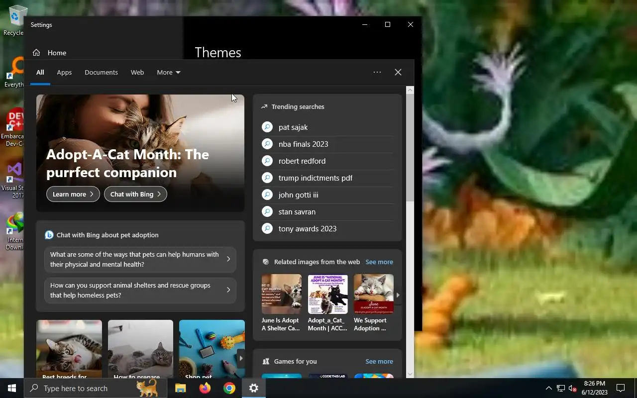Open the taskbar clock showing 8:26 PM
Viewport: 637px width, 398px height.
(x=594, y=388)
